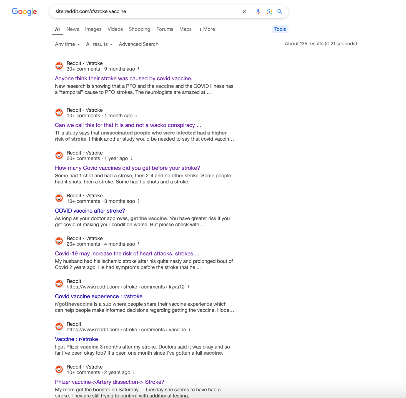Open 'How many Covid vaccines did you get' result
Image resolution: width=406 pixels, height=398 pixels.
tap(127, 168)
